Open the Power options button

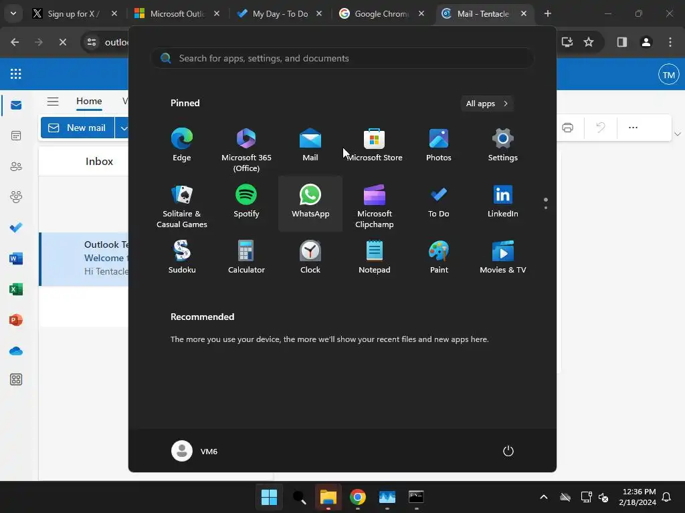(x=508, y=451)
